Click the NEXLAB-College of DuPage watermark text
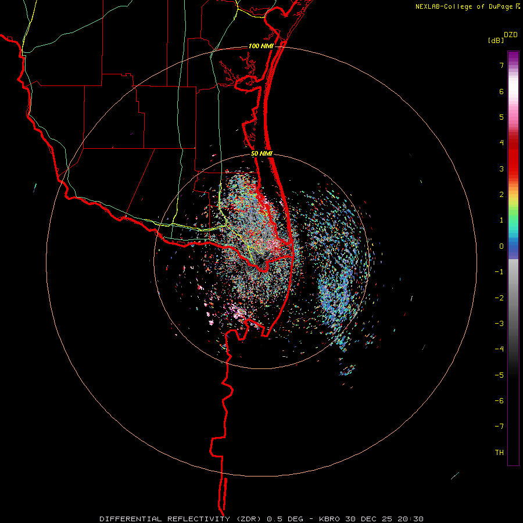This screenshot has width=523, height=523. tap(467, 6)
